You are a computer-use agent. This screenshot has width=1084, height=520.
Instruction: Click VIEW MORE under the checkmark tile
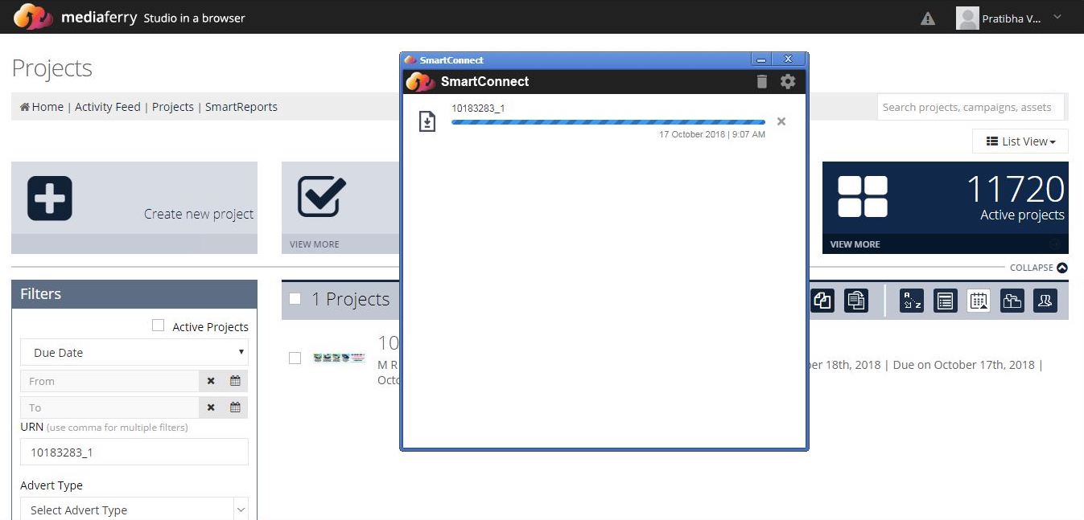point(315,244)
